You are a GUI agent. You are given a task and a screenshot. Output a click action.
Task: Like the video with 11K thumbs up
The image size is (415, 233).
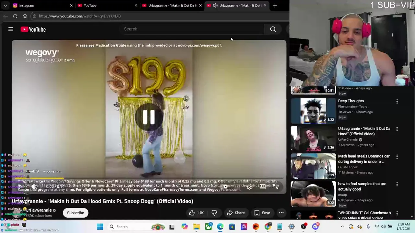[196, 213]
